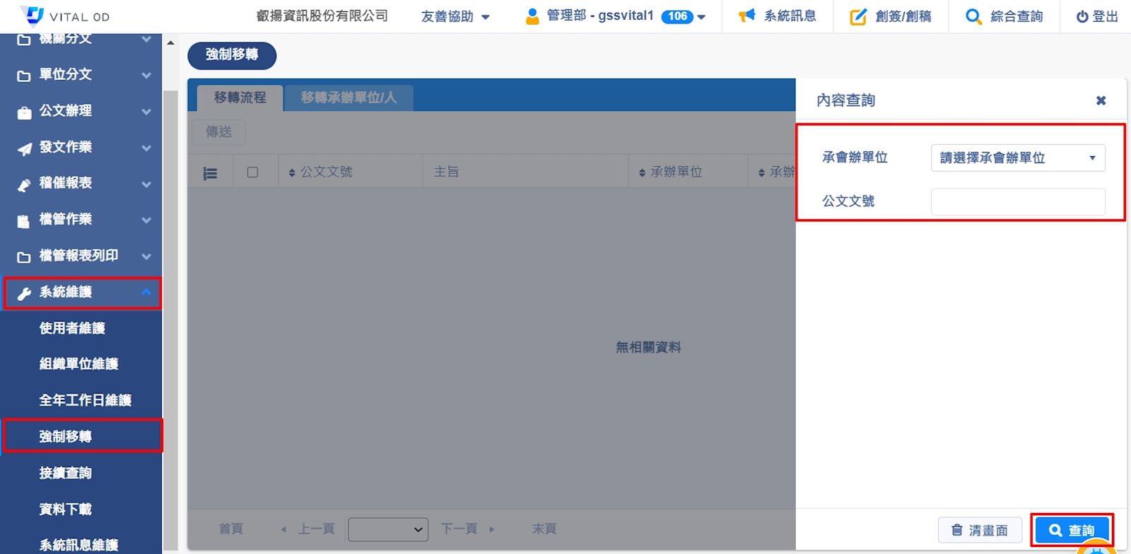The width and height of the screenshot is (1131, 554).
Task: Close the 內容查詢 panel with X
Action: click(x=1101, y=100)
